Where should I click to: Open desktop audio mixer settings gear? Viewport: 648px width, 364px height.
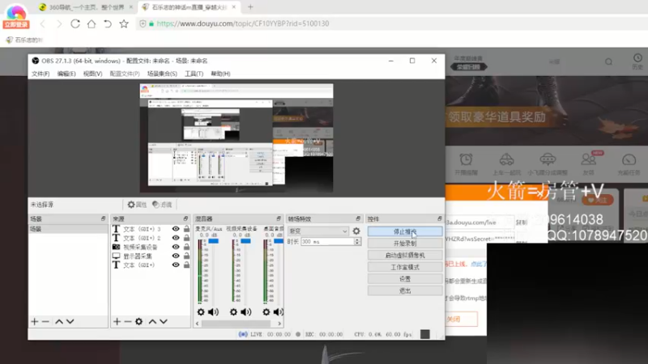[x=266, y=312]
